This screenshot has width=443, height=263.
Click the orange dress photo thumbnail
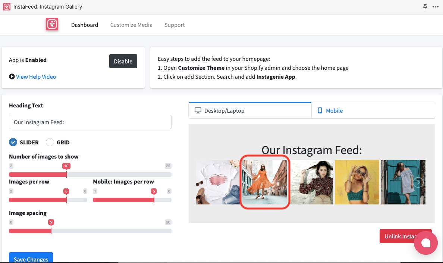264,182
